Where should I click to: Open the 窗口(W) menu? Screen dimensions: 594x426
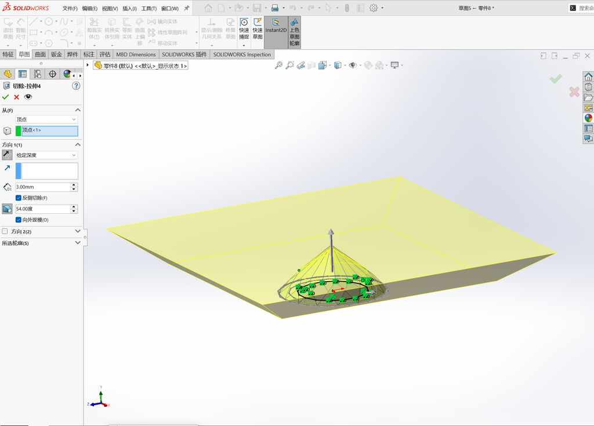(170, 8)
